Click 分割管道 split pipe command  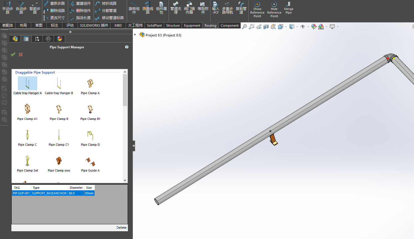tap(106, 11)
